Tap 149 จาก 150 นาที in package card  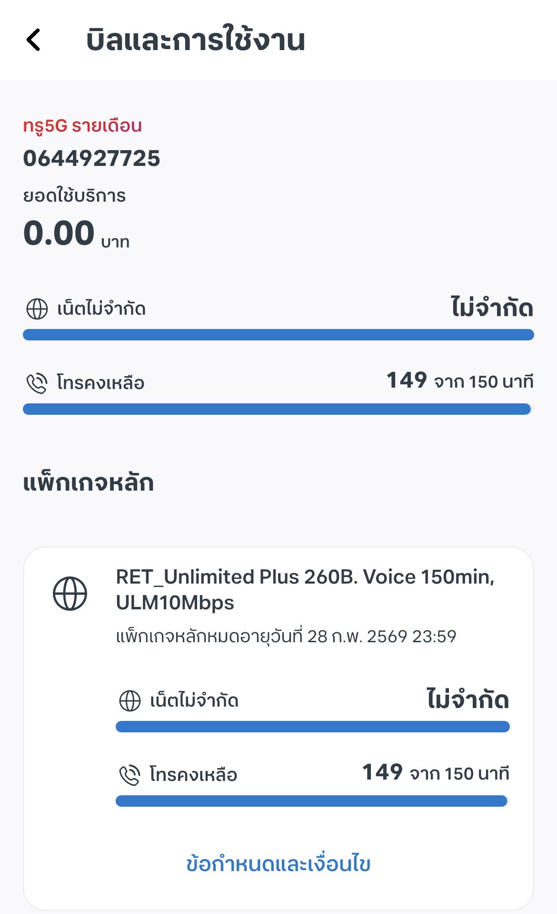(436, 773)
